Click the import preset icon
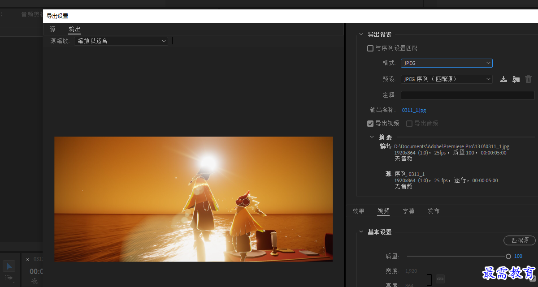Viewport: 538px width, 287px height. point(516,79)
